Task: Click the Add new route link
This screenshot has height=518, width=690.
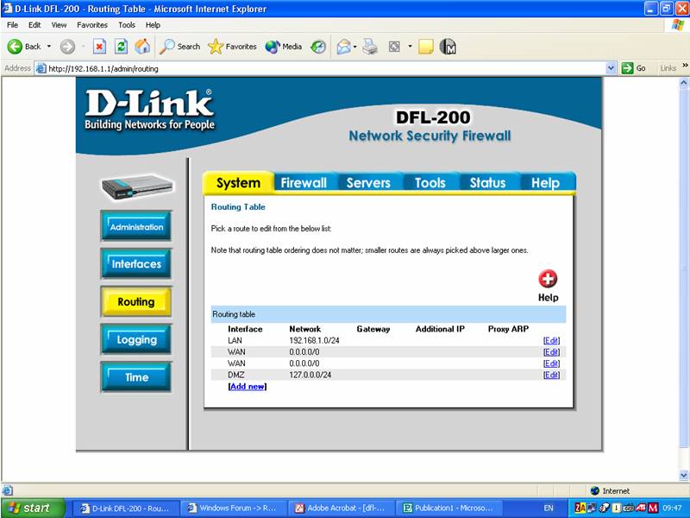Action: (x=248, y=386)
